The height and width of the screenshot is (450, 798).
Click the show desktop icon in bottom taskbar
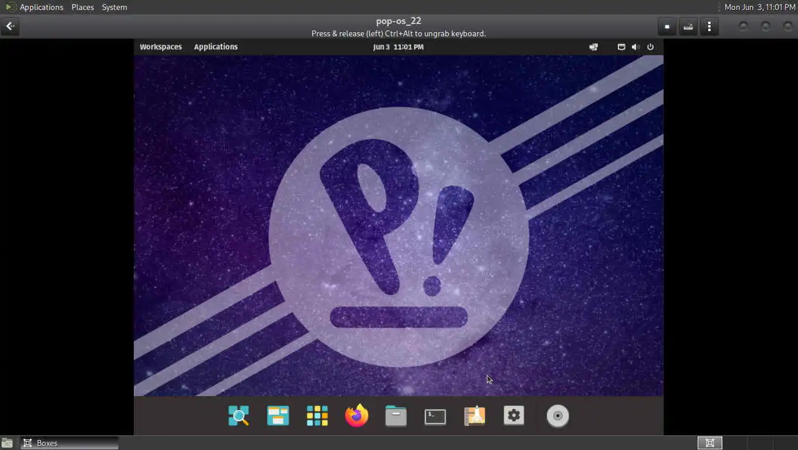[6, 443]
